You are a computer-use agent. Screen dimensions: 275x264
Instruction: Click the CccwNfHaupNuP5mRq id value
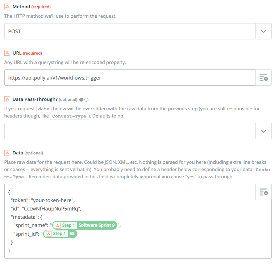pos(51,209)
